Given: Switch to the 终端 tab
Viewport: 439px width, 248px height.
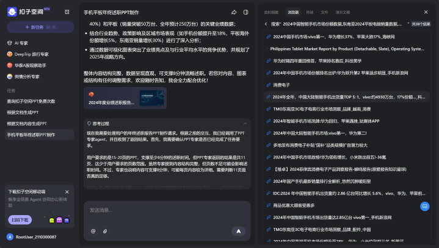Looking at the screenshot, I should (310, 12).
